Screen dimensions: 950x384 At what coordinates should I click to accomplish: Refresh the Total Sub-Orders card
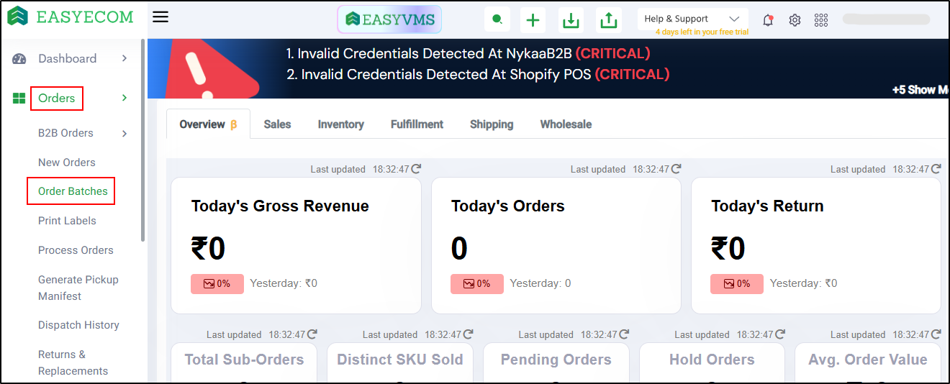click(x=312, y=334)
